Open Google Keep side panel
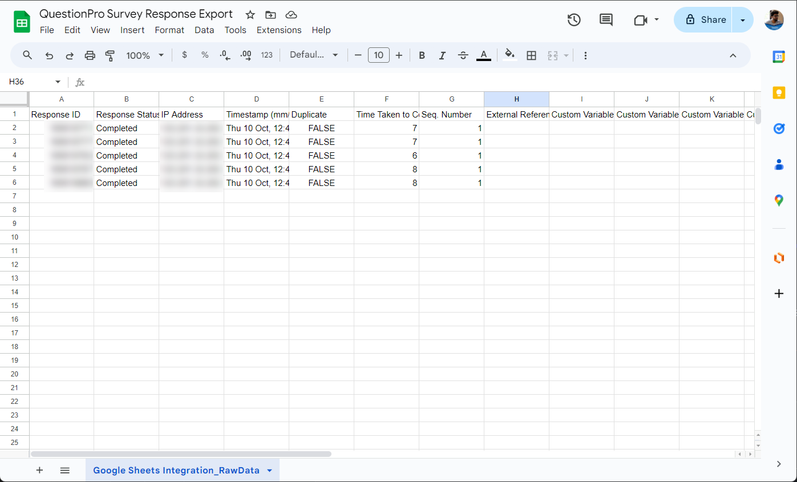Viewport: 797px width, 482px height. tap(779, 93)
